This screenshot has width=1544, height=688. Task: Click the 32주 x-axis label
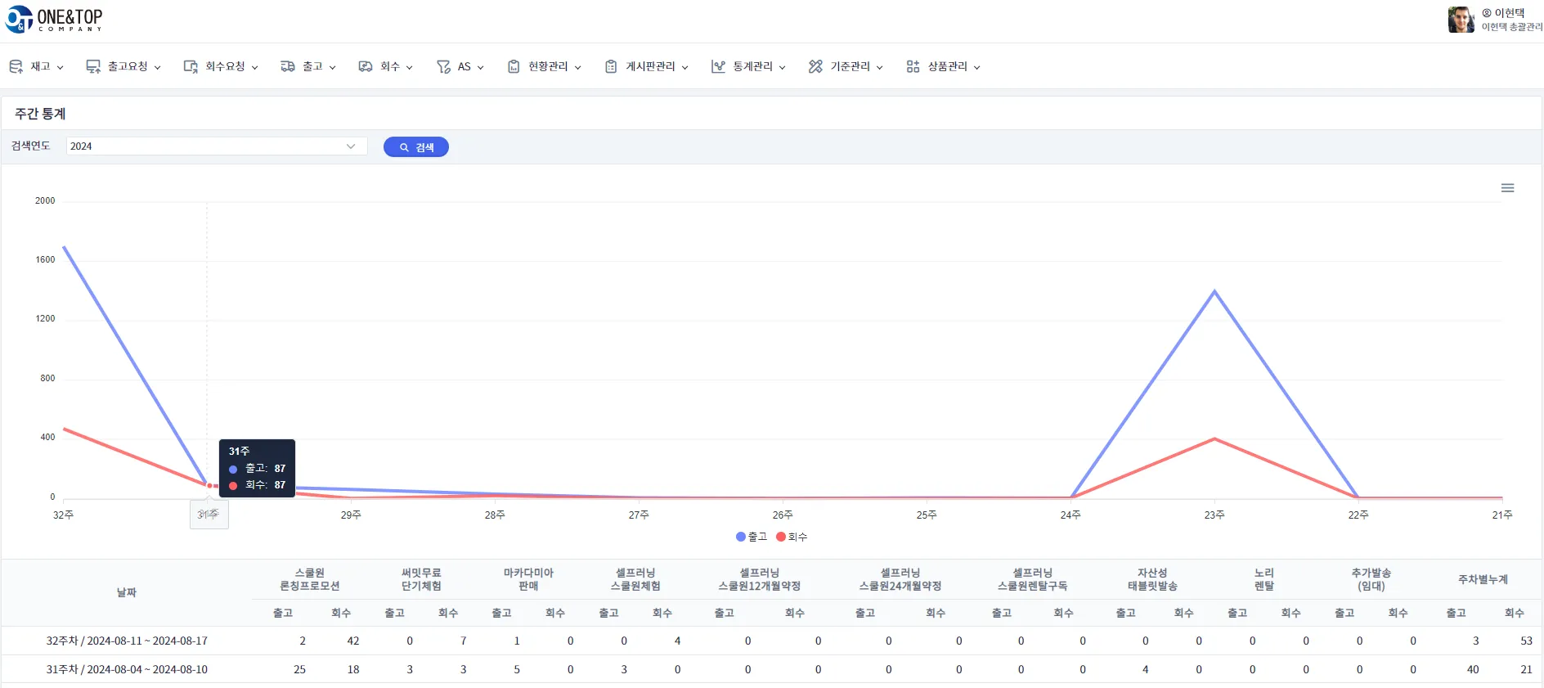[x=63, y=515]
